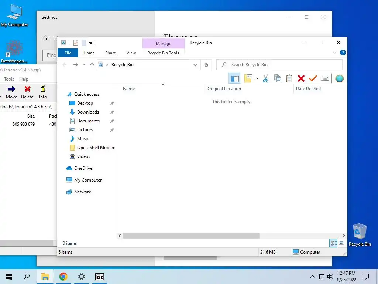Viewport: 378px width, 284px height.
Task: Click the email envelope toolbar icon
Action: coord(325,78)
